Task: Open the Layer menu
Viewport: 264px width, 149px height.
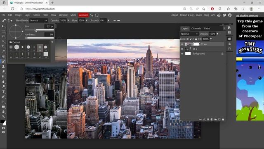Action: click(28, 15)
